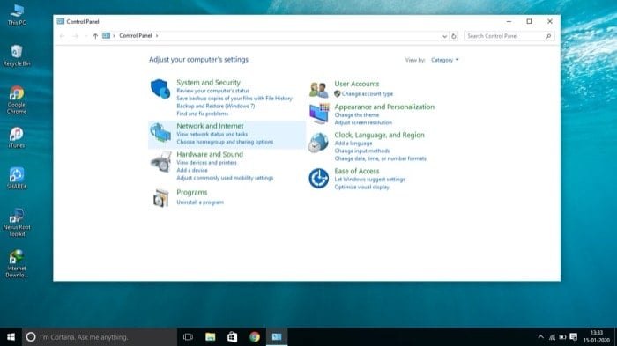617x346 pixels.
Task: Open SHAREit desktop shortcut
Action: (x=17, y=178)
